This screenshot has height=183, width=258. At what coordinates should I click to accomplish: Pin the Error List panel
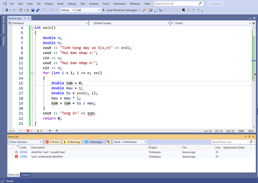[x=249, y=137]
